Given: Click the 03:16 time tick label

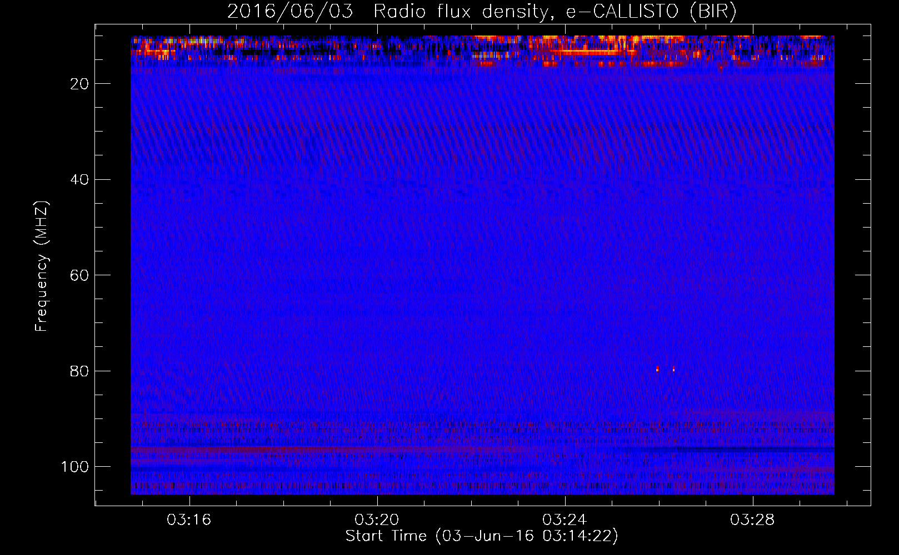Looking at the screenshot, I should (x=189, y=520).
